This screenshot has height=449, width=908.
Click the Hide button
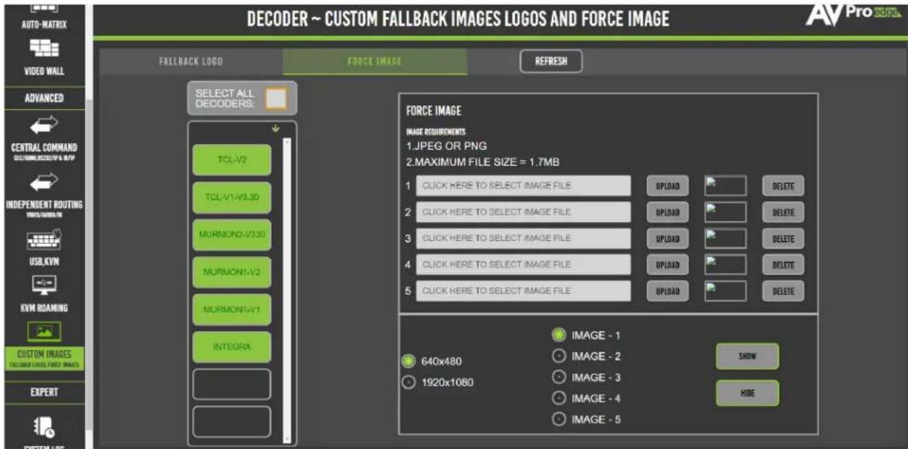pyautogui.click(x=747, y=393)
